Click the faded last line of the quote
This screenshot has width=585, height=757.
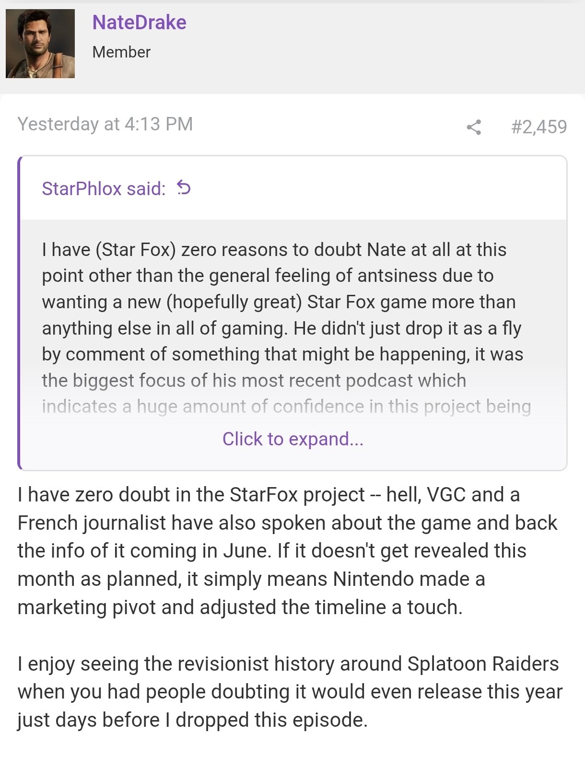[x=286, y=407]
